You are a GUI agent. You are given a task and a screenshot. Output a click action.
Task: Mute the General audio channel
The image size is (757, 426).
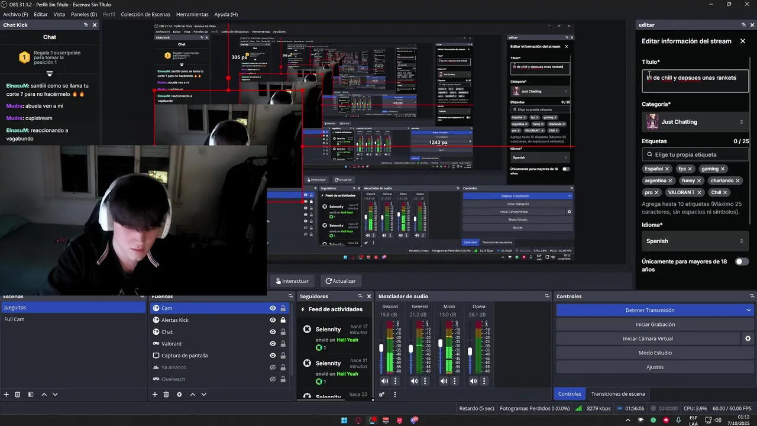(414, 381)
